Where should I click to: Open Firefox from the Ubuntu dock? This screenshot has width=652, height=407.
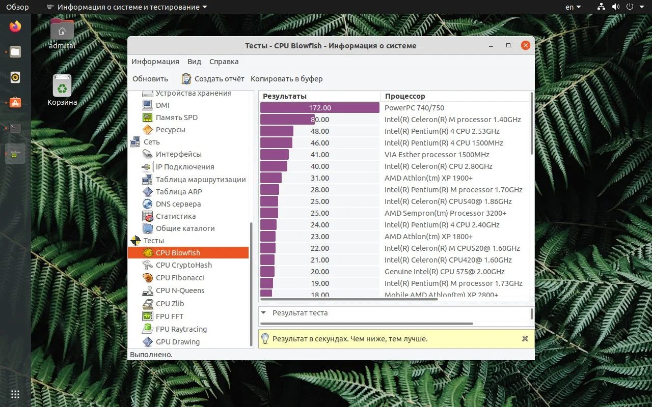coord(15,26)
